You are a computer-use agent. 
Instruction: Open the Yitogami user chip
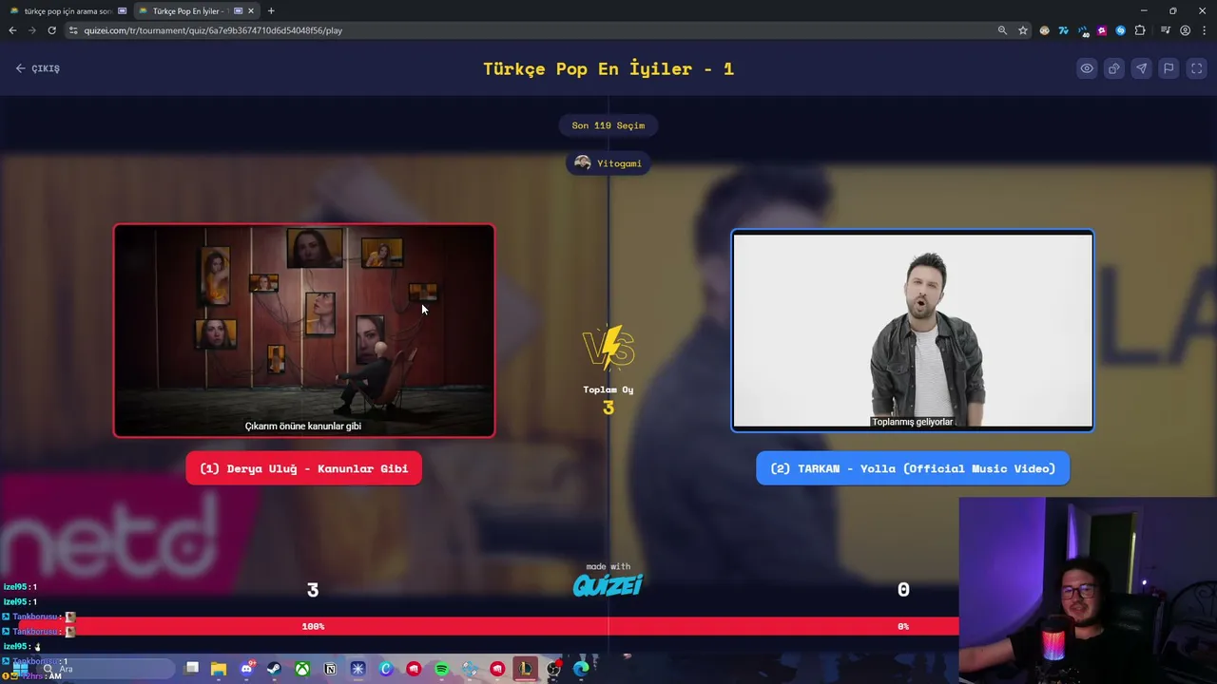point(608,163)
